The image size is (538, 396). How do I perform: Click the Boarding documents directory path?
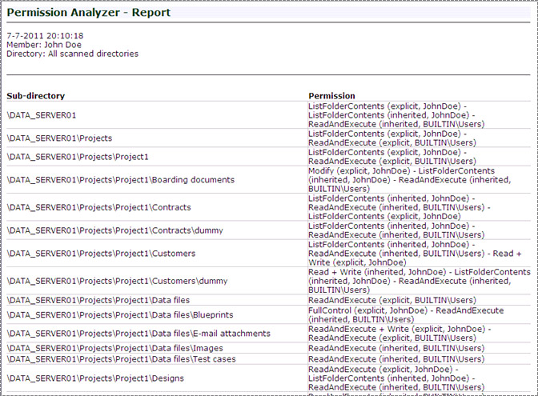point(120,180)
